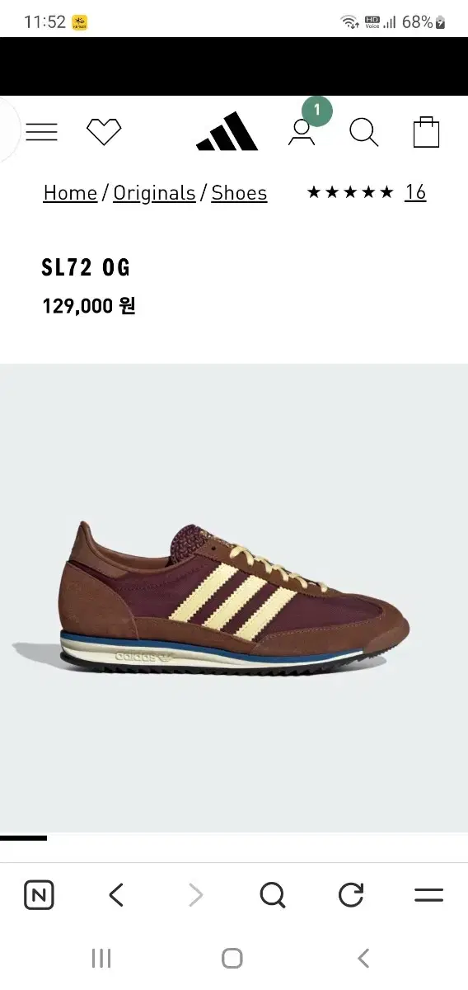The width and height of the screenshot is (468, 990).
Task: Open the account profile icon
Action: point(302,132)
